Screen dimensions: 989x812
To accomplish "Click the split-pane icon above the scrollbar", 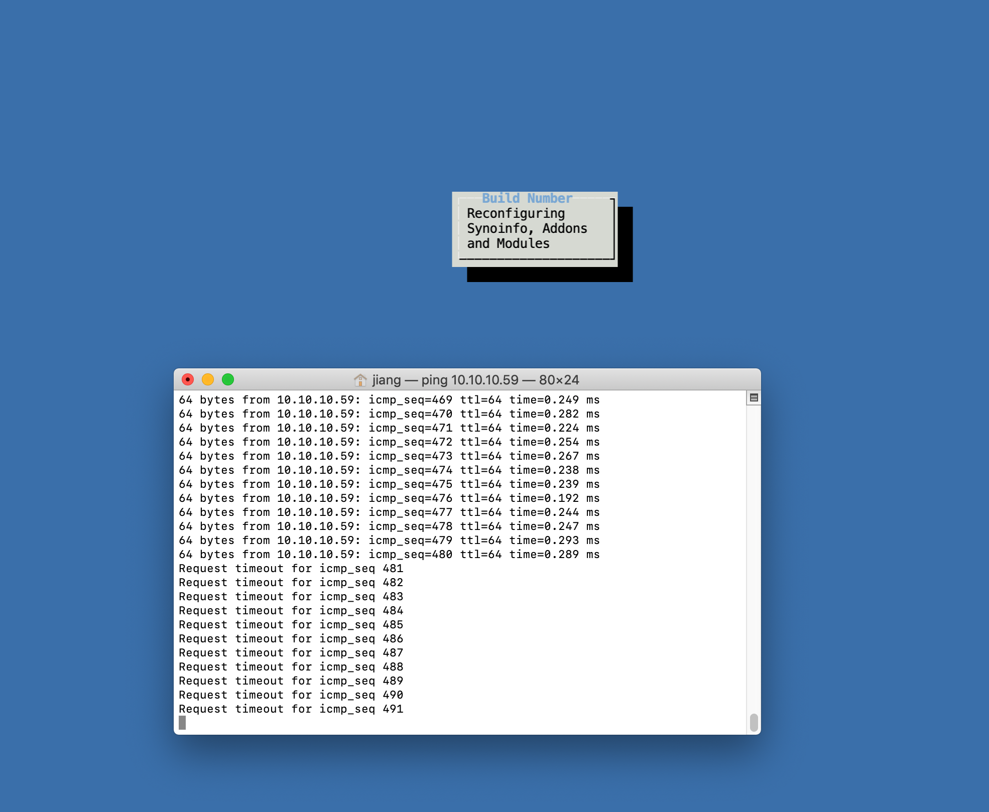I will click(x=754, y=397).
